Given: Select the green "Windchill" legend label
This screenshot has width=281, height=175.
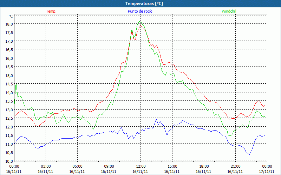Looking at the screenshot, I should click(x=229, y=11).
